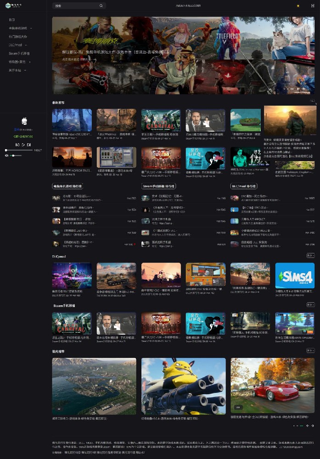
Task: Click the small thumbnail beside 使命召唤 ranking entry
Action: pos(56,210)
